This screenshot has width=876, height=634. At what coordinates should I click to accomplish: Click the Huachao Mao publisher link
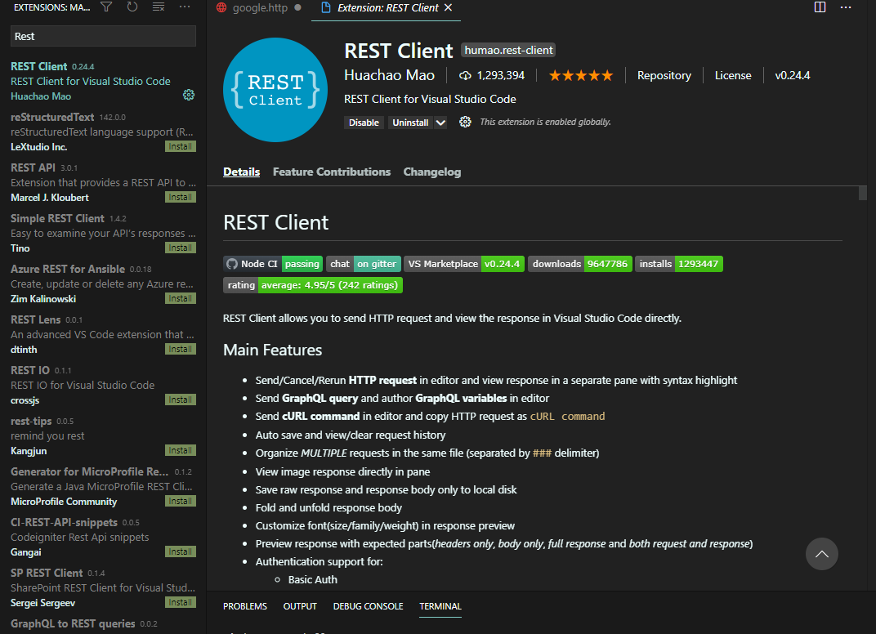[x=389, y=75]
